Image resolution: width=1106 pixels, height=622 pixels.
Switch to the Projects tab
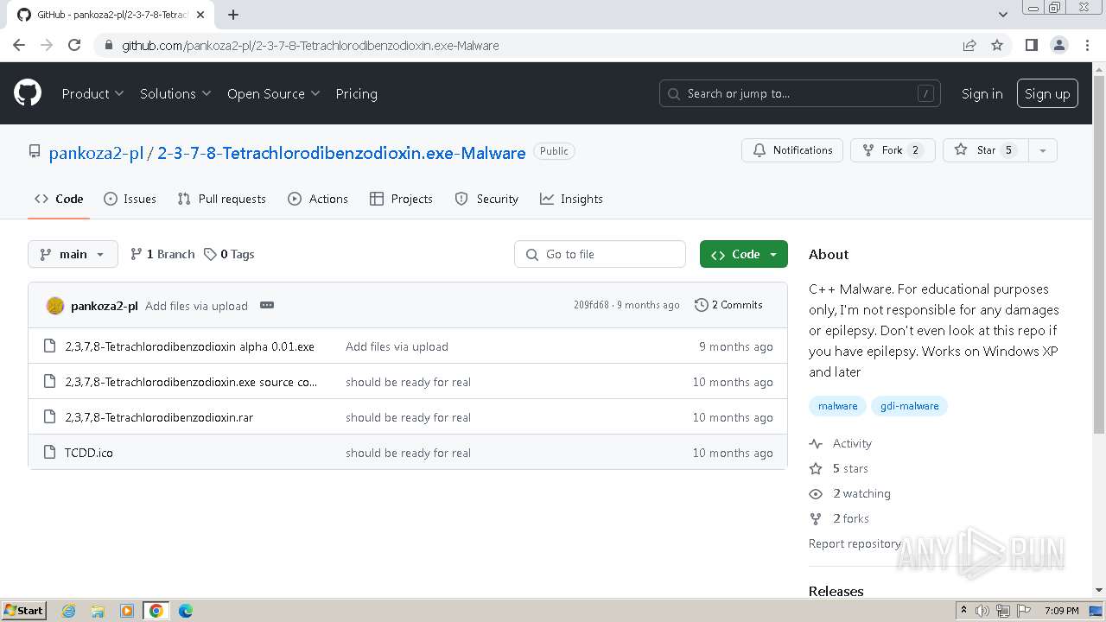[401, 199]
